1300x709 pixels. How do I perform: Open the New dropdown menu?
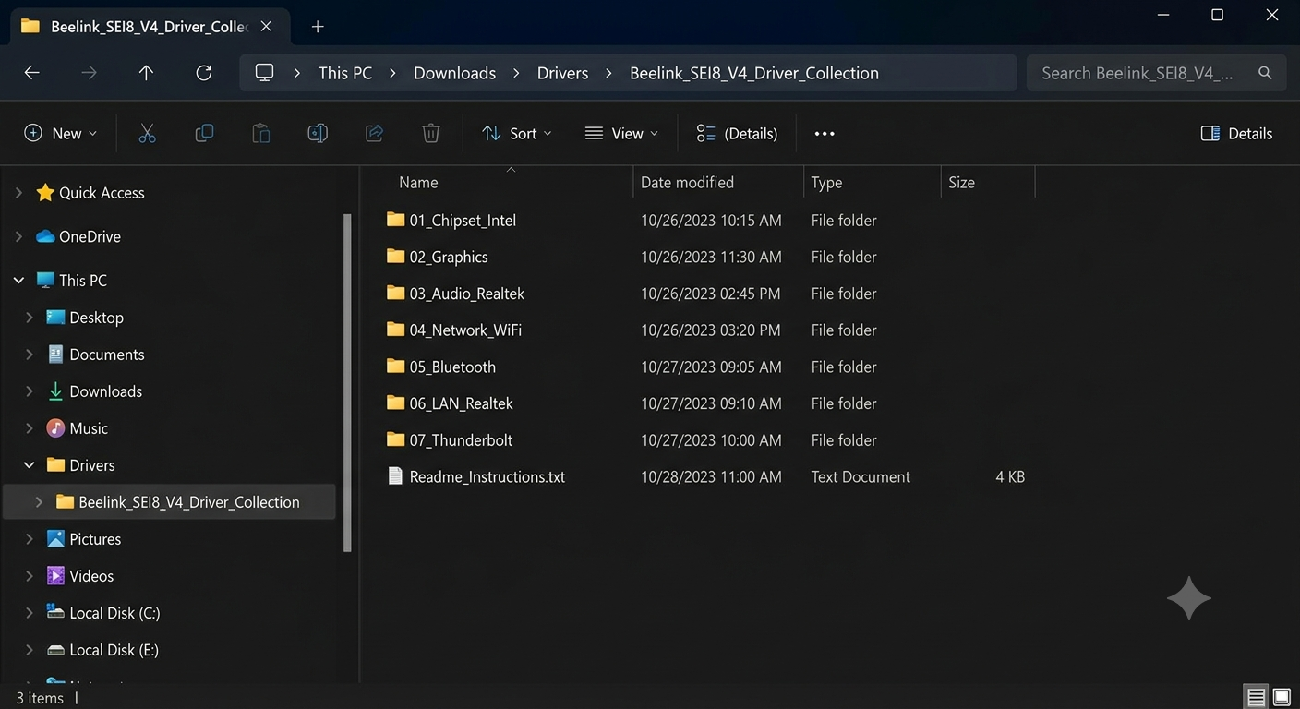click(x=60, y=134)
